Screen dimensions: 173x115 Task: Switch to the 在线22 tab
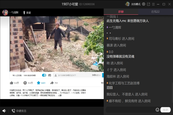(155, 12)
